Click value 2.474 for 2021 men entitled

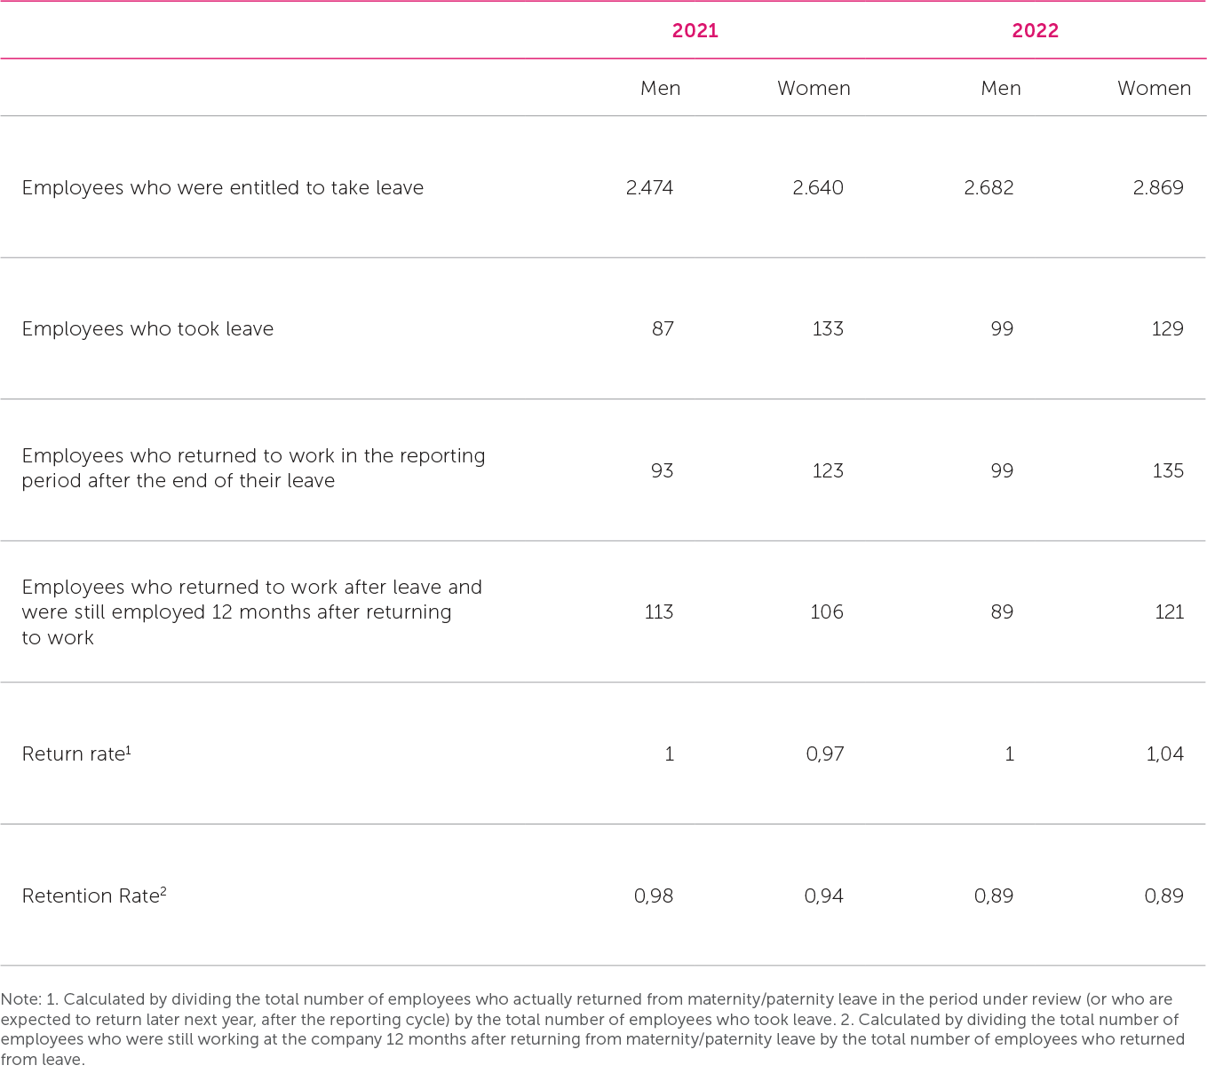coord(649,188)
